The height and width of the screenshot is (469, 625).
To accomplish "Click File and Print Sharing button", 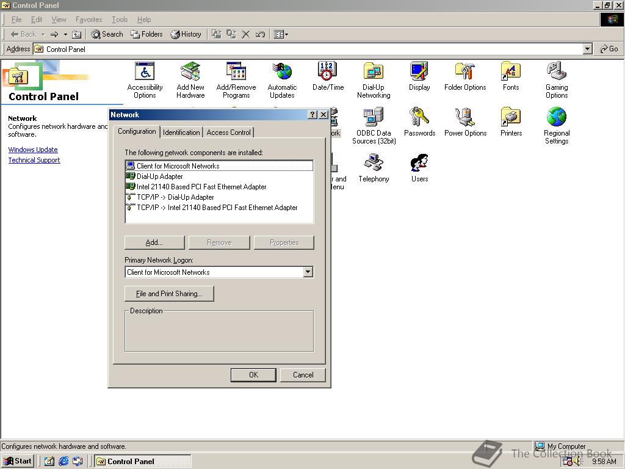I will coord(169,294).
